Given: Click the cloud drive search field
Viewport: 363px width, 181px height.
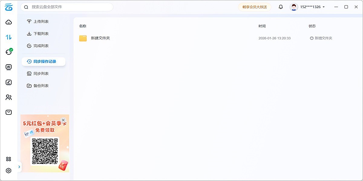Looking at the screenshot, I should click(67, 7).
